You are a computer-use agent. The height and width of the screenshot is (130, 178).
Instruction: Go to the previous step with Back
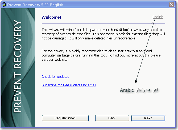coord(112,118)
